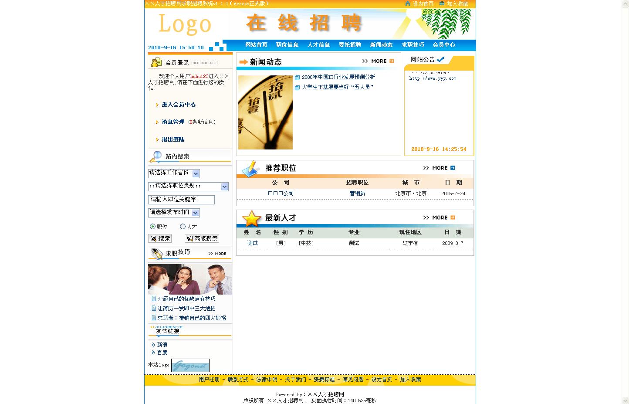Viewport: 629px width, 404px height.
Task: Click MORE in 新闻动态 panel
Action: [378, 61]
